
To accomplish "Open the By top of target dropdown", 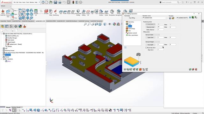I will [152, 42].
